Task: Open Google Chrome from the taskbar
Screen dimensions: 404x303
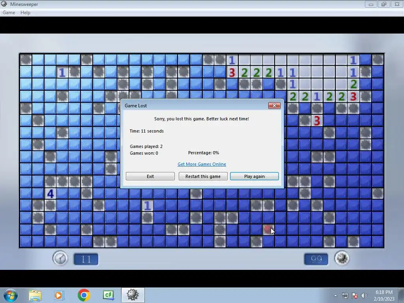Action: coord(84,295)
